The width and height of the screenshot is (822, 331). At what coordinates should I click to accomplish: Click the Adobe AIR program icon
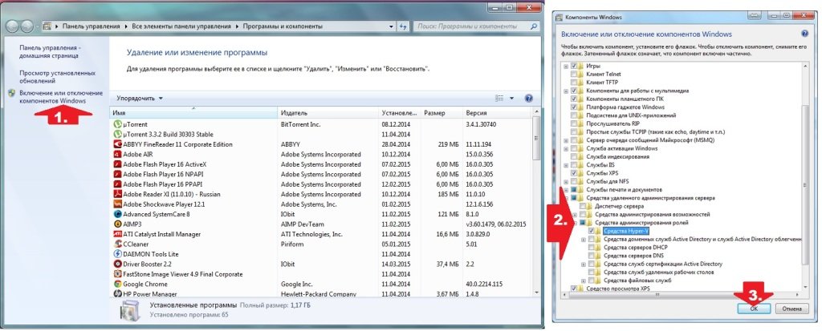117,155
